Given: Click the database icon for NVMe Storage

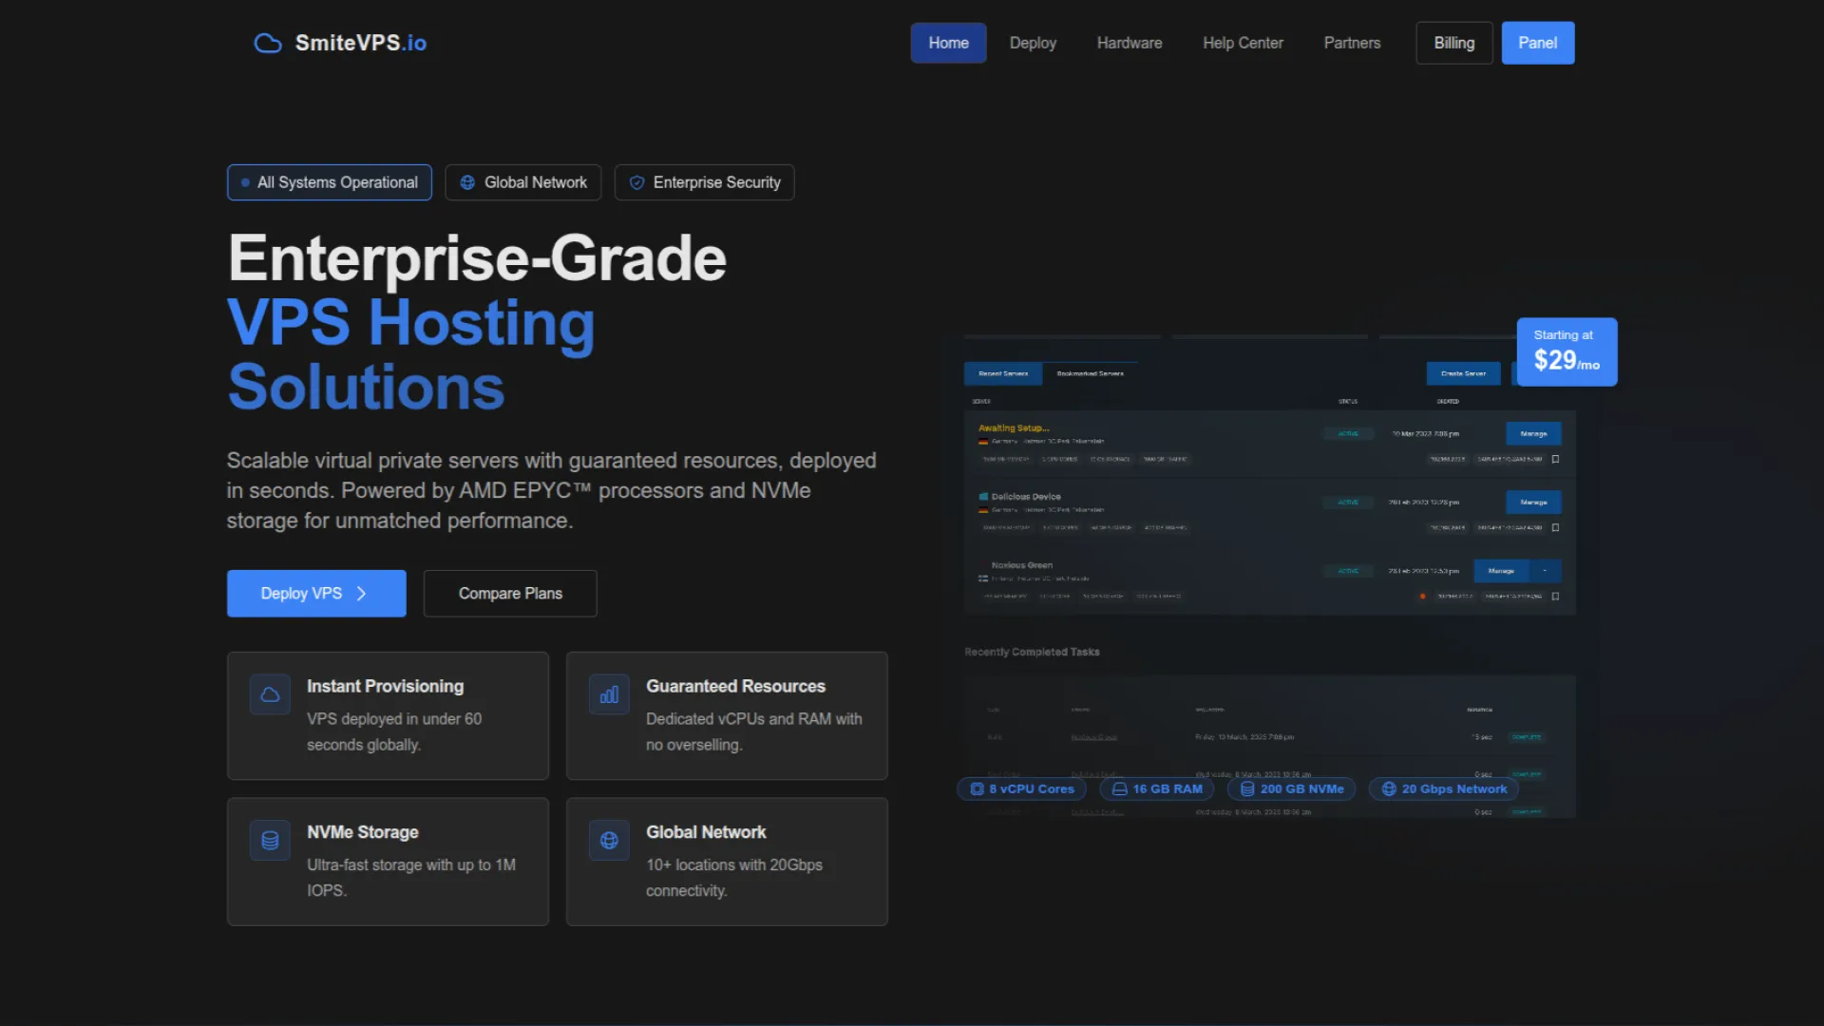Looking at the screenshot, I should coord(270,841).
